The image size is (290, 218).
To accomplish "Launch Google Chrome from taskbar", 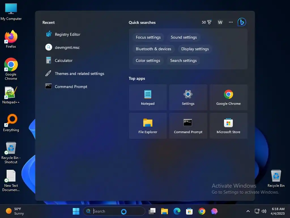I will (x=202, y=211).
